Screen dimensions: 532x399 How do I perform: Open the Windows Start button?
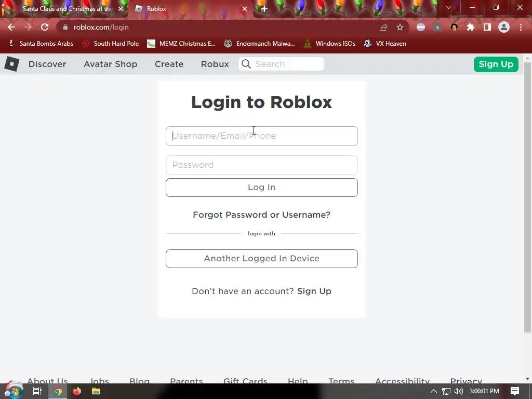(14, 391)
